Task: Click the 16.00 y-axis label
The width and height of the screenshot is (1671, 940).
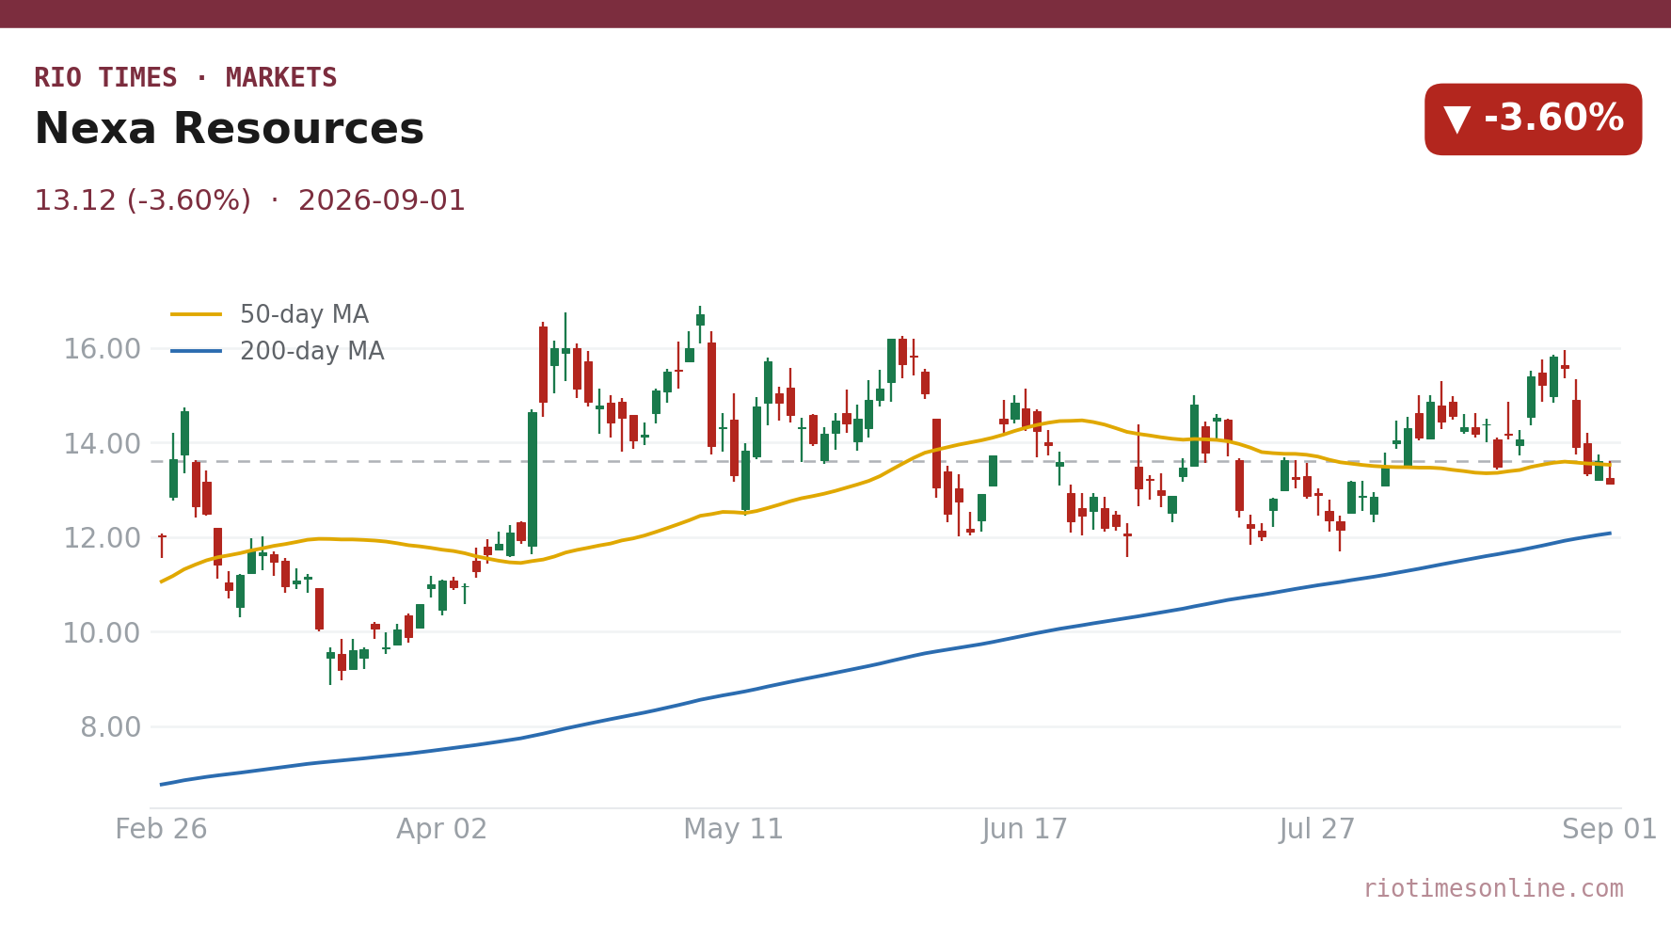Action: [x=102, y=349]
